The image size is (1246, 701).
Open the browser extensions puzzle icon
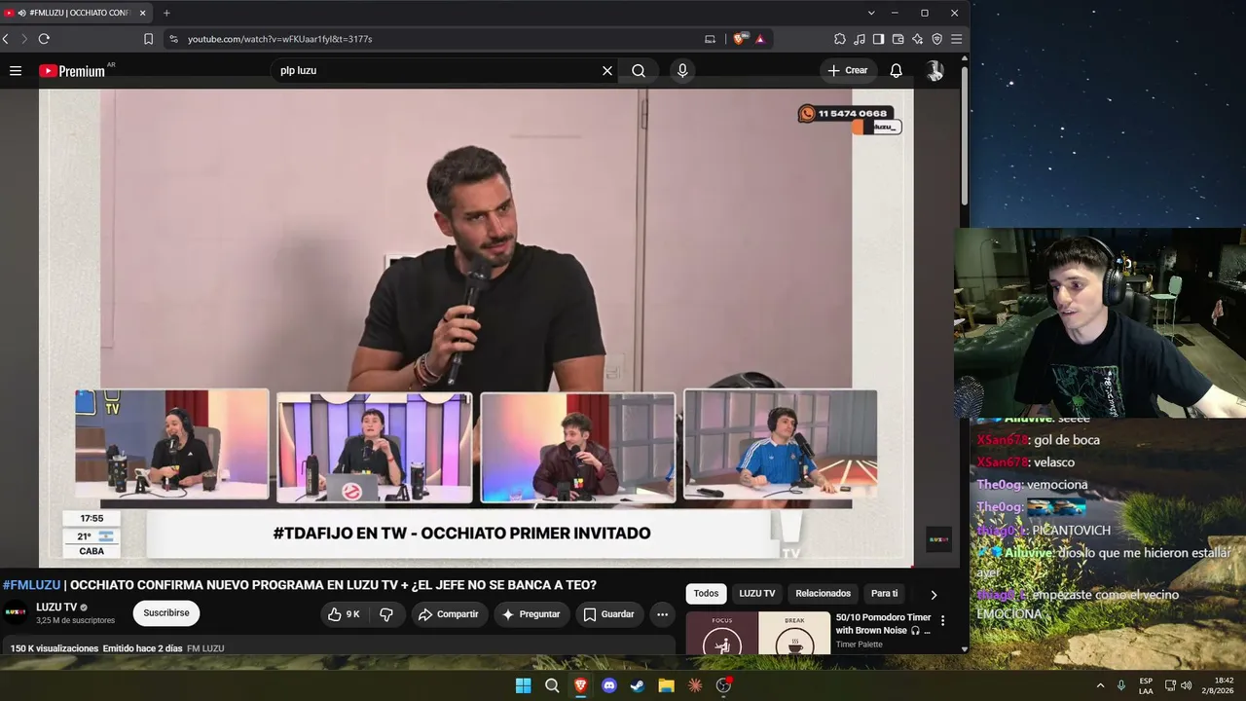840,39
